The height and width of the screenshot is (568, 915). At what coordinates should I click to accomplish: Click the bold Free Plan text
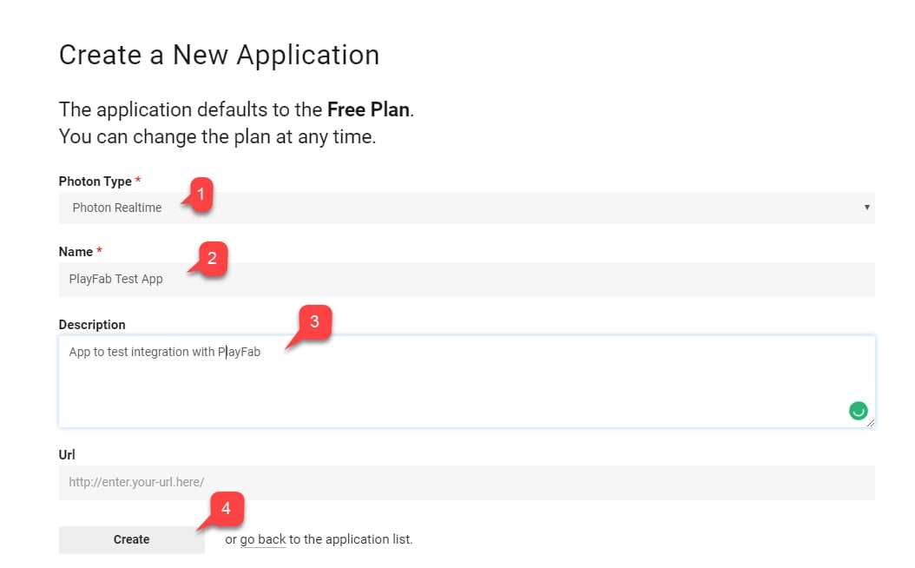coord(368,109)
